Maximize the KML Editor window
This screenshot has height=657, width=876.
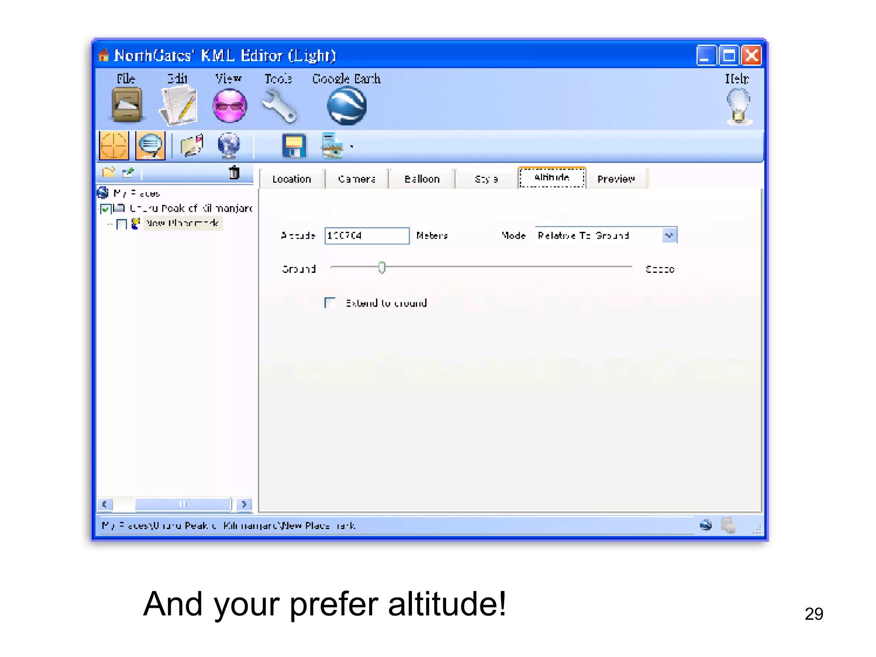point(729,56)
